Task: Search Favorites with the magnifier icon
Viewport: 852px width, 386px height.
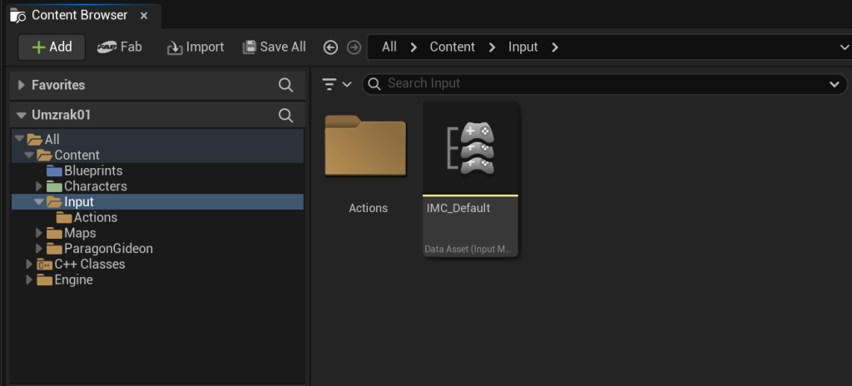Action: (x=285, y=85)
